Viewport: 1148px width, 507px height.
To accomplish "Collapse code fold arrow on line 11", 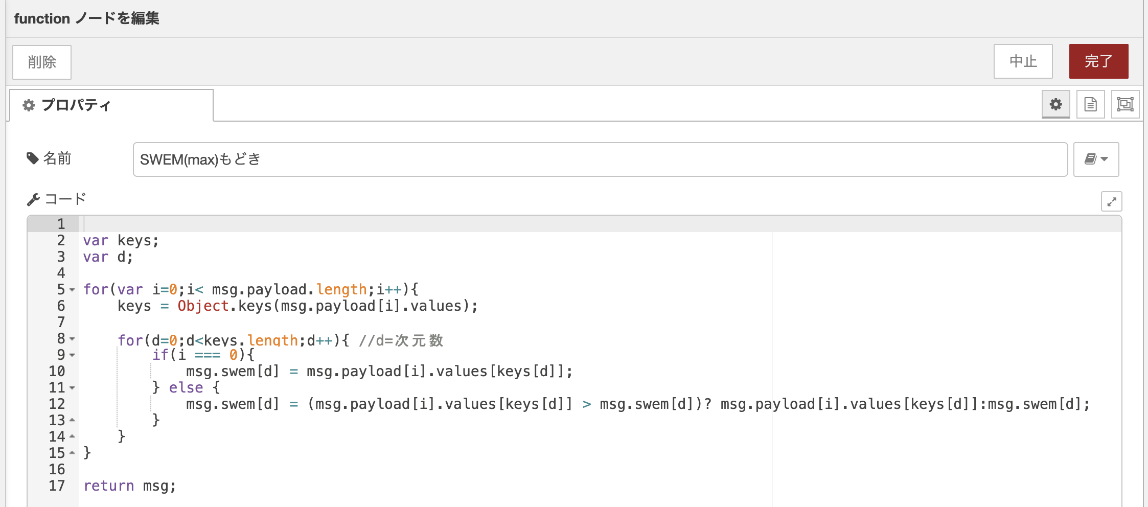I will [72, 388].
